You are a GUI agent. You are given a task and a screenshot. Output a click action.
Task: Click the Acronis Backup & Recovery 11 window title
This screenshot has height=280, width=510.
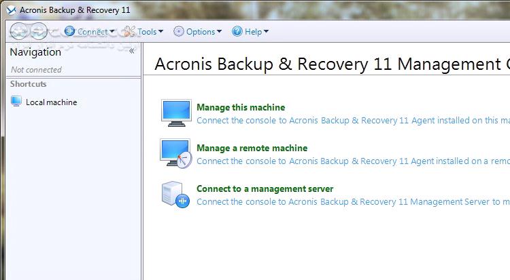click(75, 10)
